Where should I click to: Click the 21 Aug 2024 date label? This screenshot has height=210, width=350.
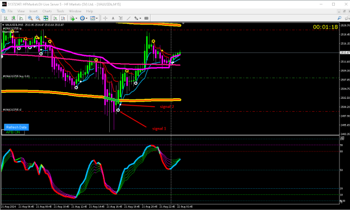point(8,207)
